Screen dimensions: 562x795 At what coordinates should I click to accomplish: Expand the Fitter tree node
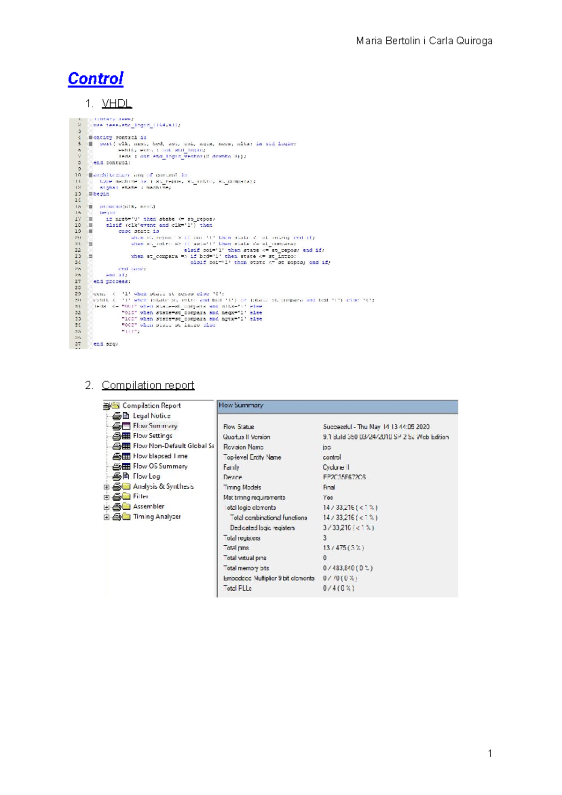click(x=106, y=497)
